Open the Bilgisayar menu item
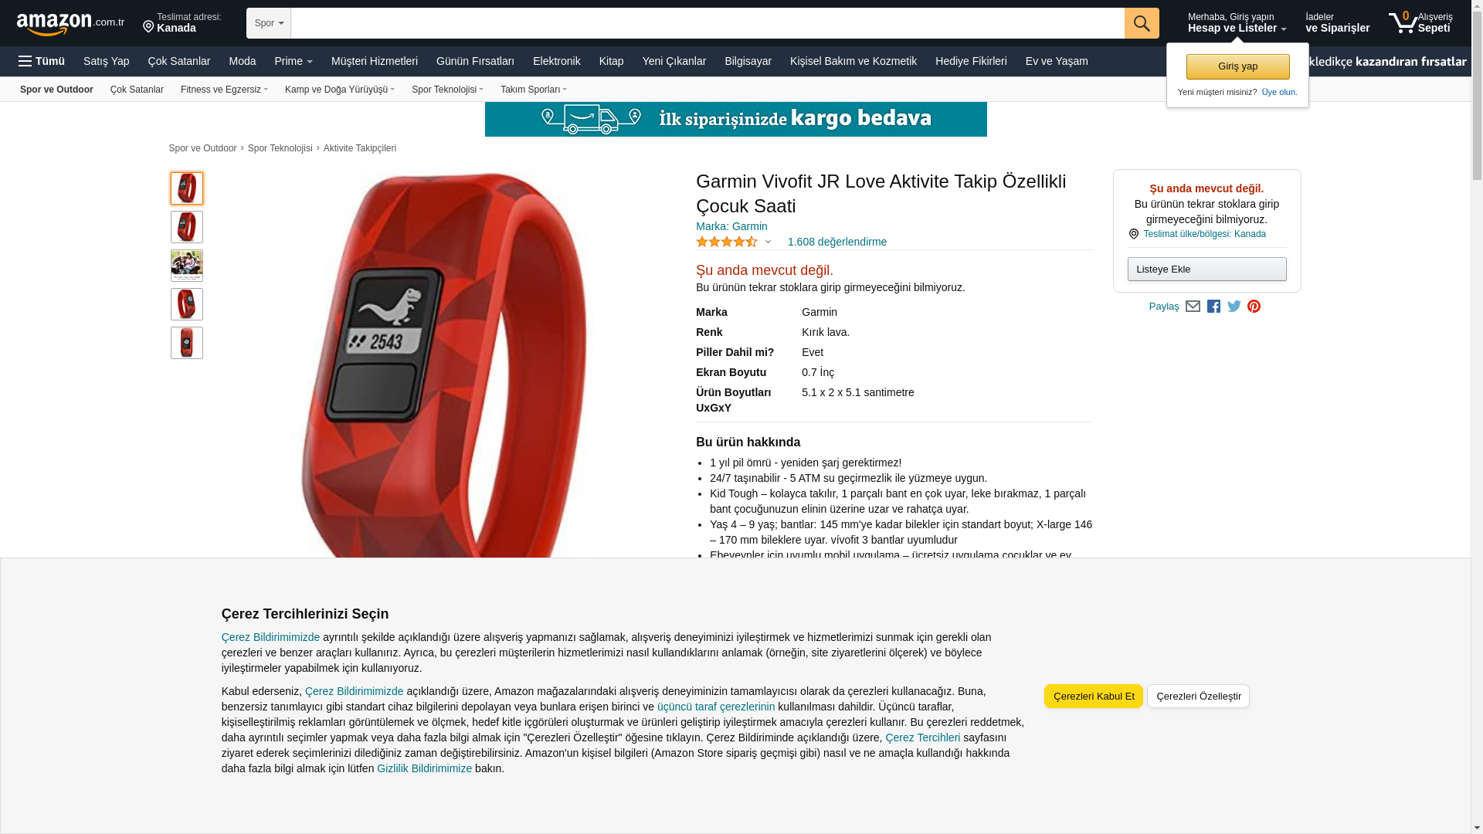Screen dimensions: 1483x834 pos(748,61)
